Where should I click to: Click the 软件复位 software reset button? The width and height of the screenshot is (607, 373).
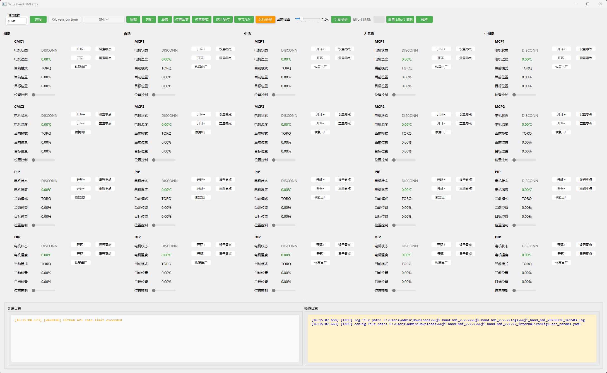[x=223, y=20]
